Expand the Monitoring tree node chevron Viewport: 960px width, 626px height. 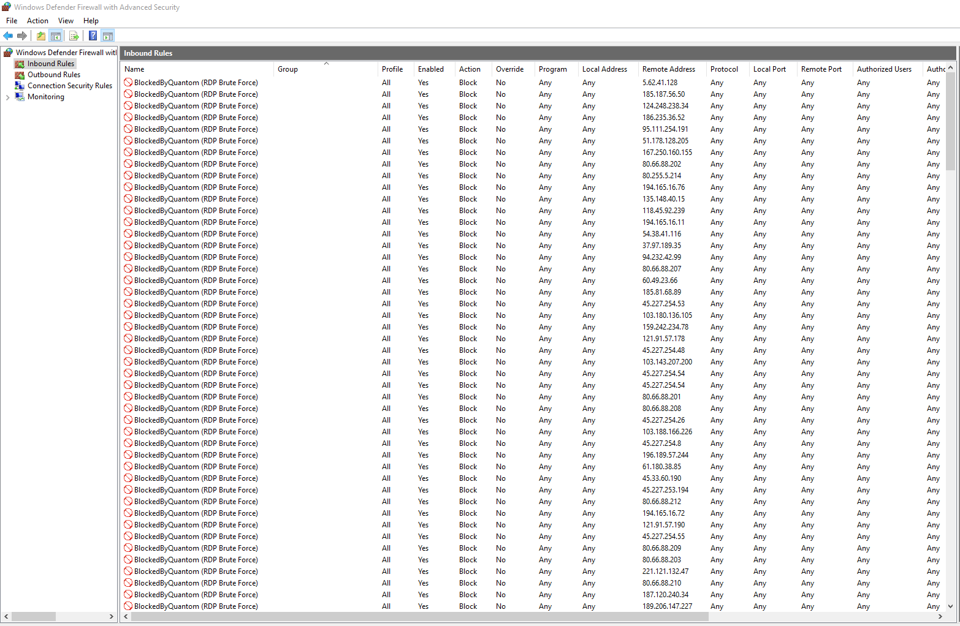(7, 97)
